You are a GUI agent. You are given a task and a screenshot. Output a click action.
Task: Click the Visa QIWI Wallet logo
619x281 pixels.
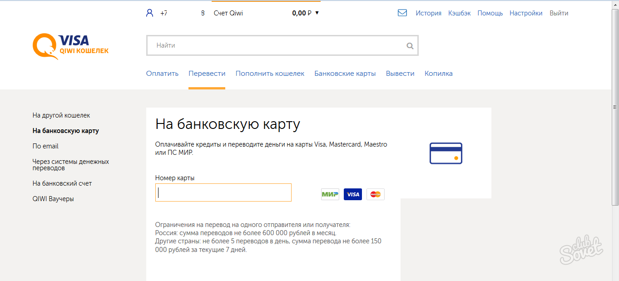[70, 46]
